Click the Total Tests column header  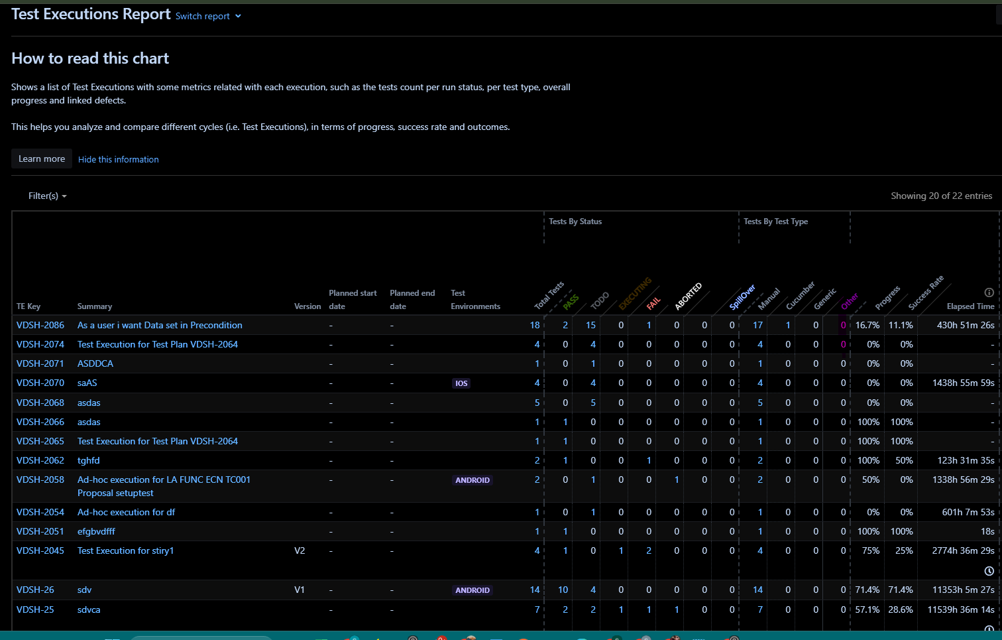point(549,296)
